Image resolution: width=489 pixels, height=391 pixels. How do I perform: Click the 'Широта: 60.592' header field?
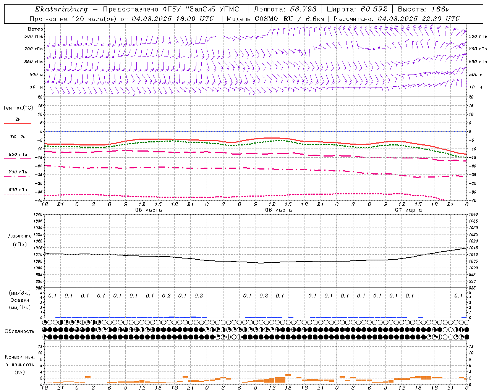click(x=357, y=9)
